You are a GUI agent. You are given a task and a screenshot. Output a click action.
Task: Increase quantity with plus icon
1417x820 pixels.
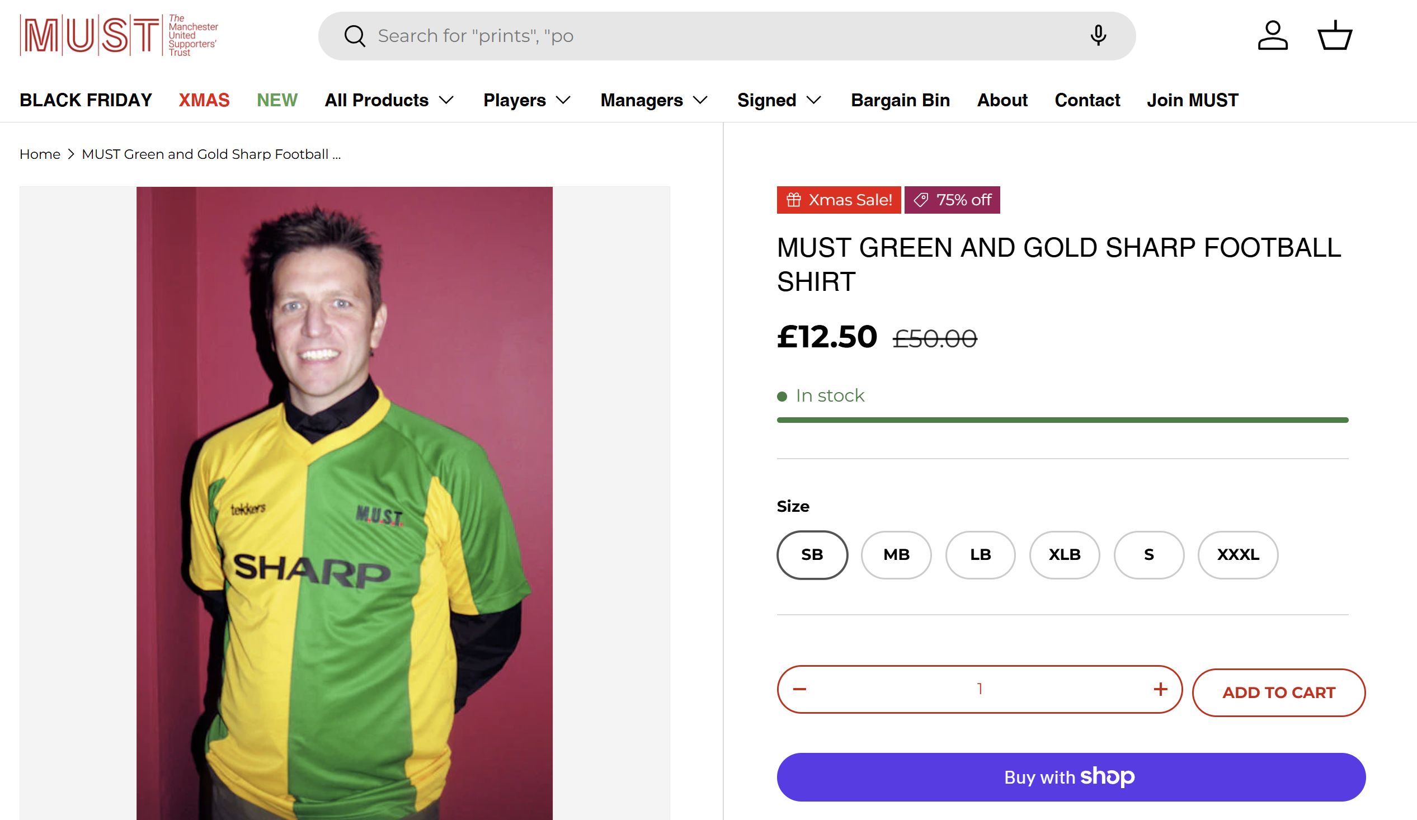point(1160,689)
